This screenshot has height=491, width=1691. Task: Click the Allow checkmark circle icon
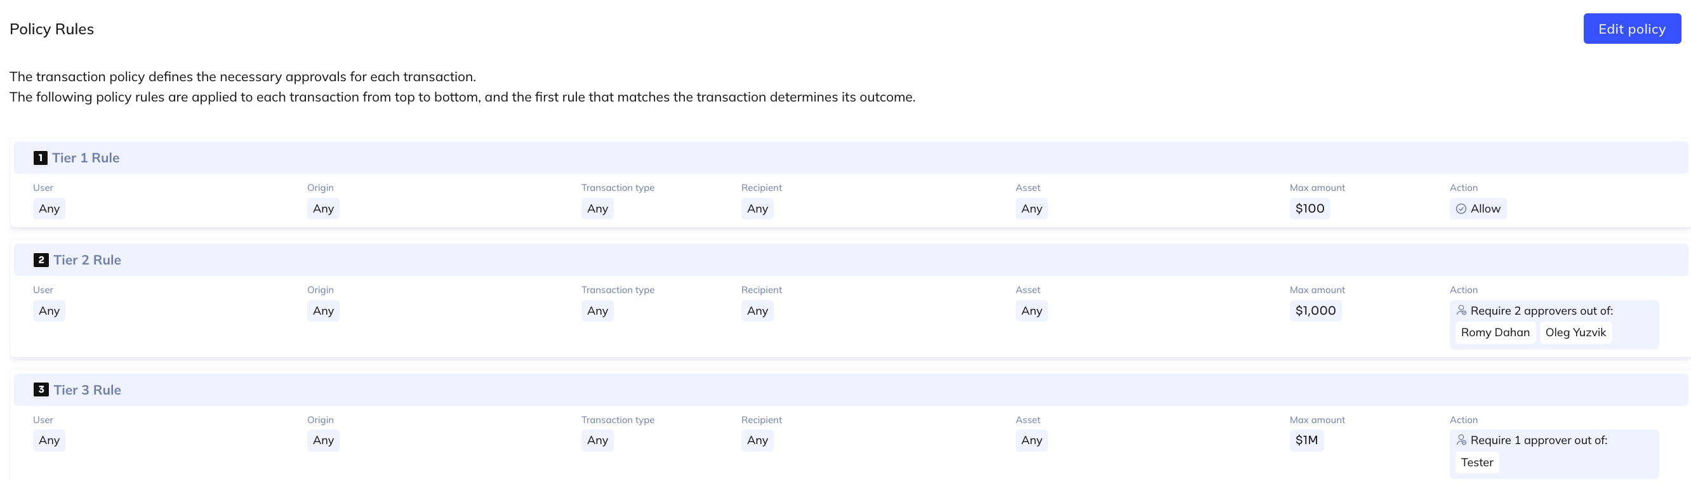click(1461, 209)
